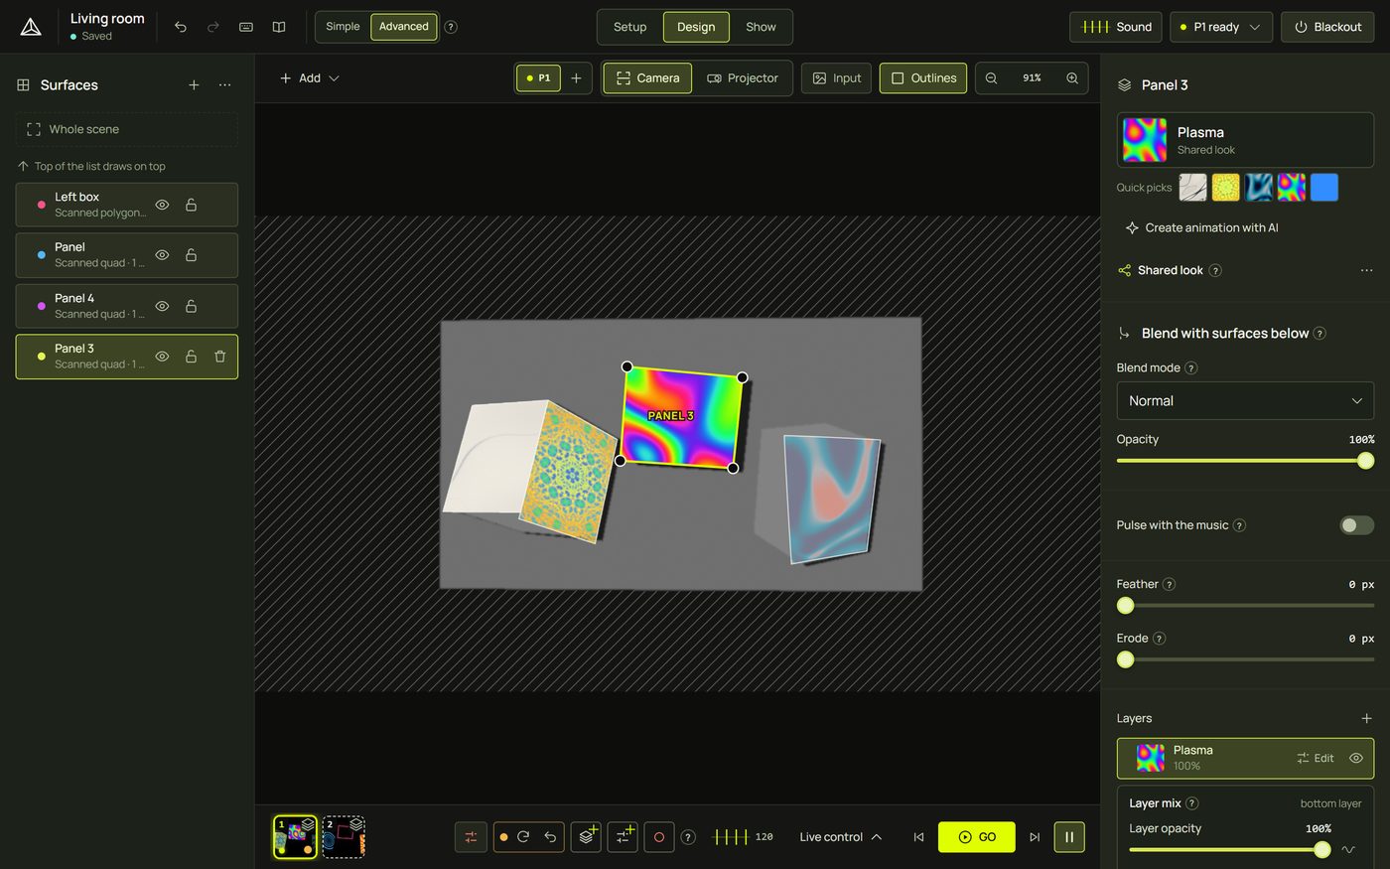Switch to Projector view

[743, 77]
